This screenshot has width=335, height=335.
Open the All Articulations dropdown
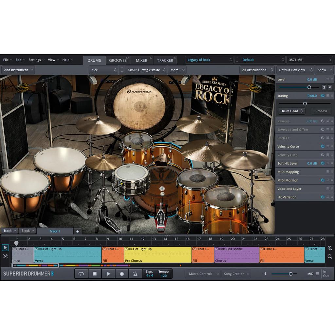(x=257, y=70)
